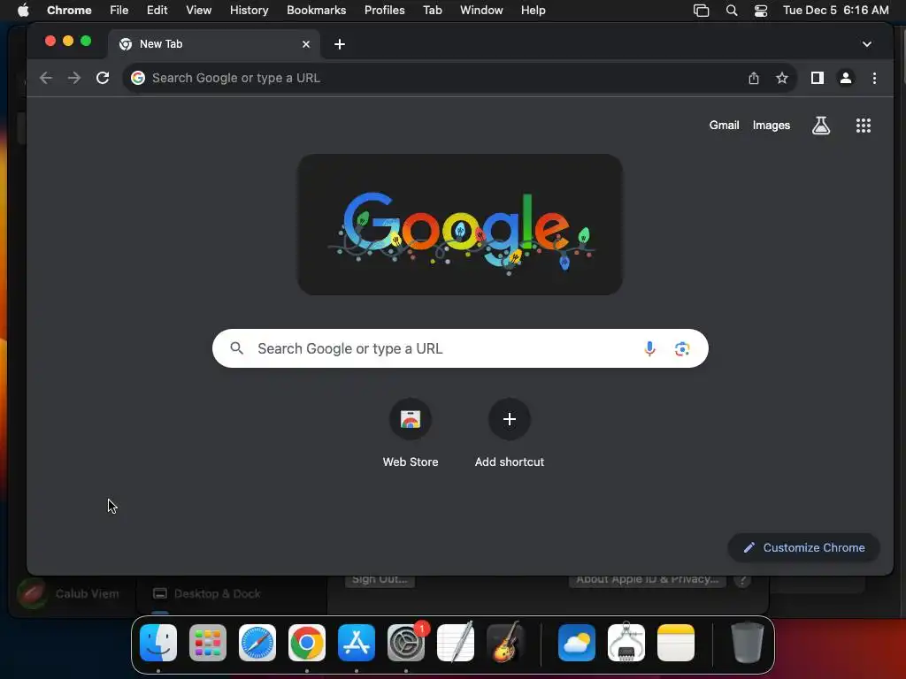Open Chrome three-dot menu
Image resolution: width=906 pixels, height=679 pixels.
[x=874, y=78]
